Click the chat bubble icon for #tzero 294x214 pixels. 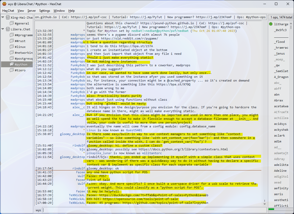[x=11, y=70]
